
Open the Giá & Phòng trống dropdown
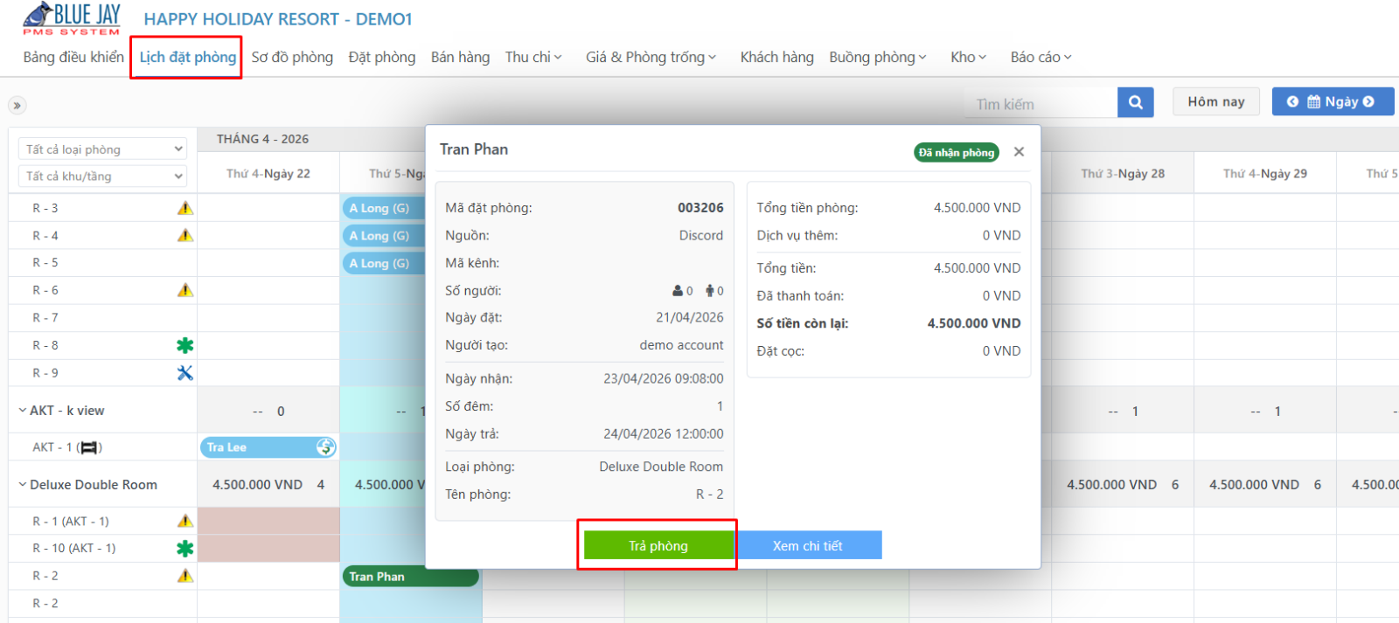click(x=651, y=57)
